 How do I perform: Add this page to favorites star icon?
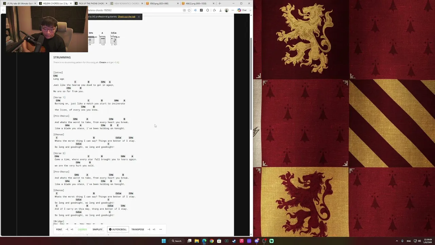pos(189,10)
